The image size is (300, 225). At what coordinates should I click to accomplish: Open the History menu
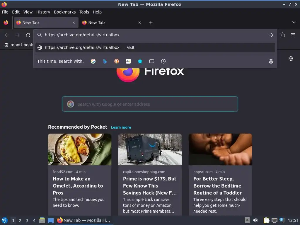pos(43,12)
